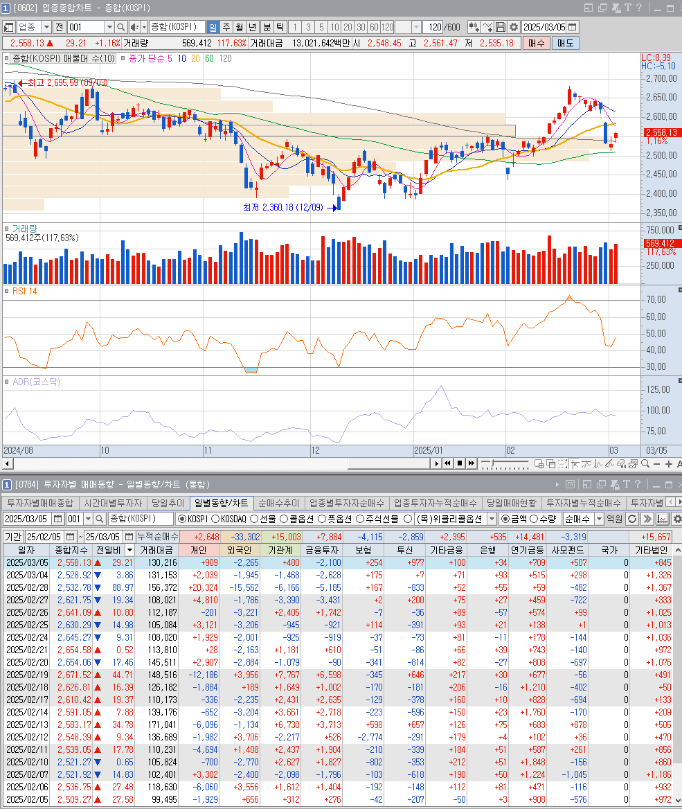Click the double-arrow next icon in investor trading window

pos(647,519)
